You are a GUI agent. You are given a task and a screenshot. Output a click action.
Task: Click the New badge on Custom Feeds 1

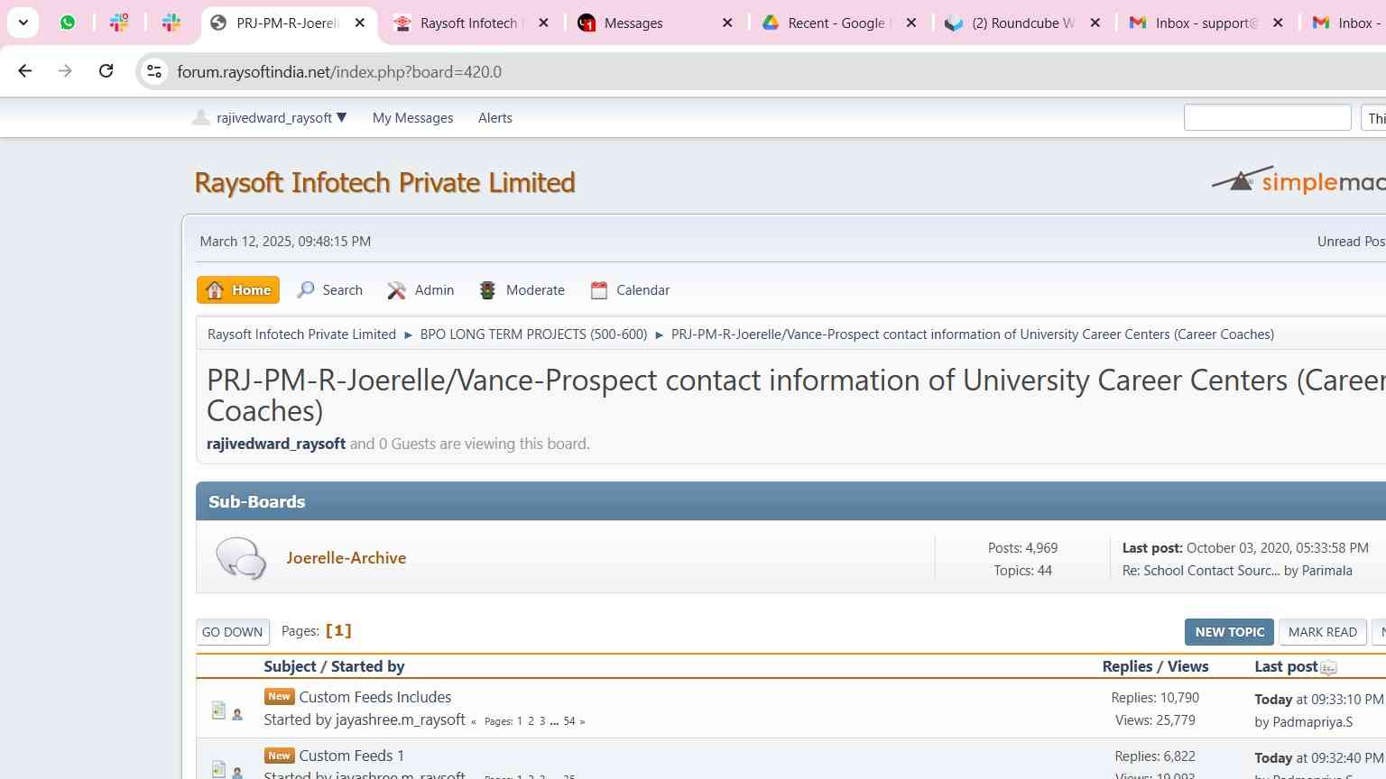pos(279,756)
